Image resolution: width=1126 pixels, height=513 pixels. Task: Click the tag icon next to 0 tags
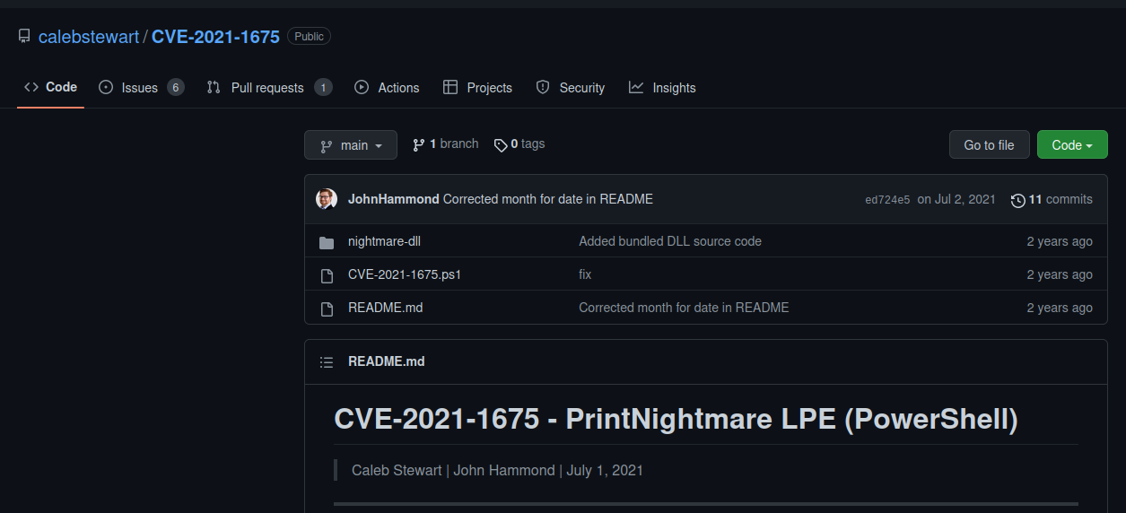[x=501, y=144]
